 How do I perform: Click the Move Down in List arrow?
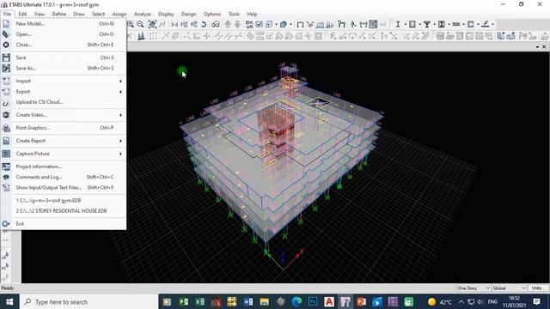[238, 24]
